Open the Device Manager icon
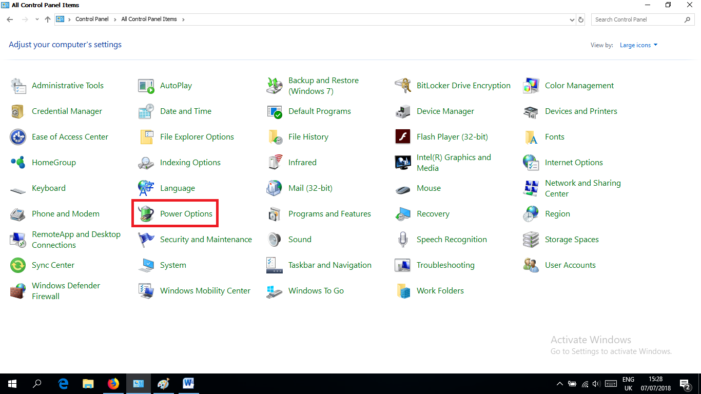Image resolution: width=701 pixels, height=394 pixels. (403, 111)
